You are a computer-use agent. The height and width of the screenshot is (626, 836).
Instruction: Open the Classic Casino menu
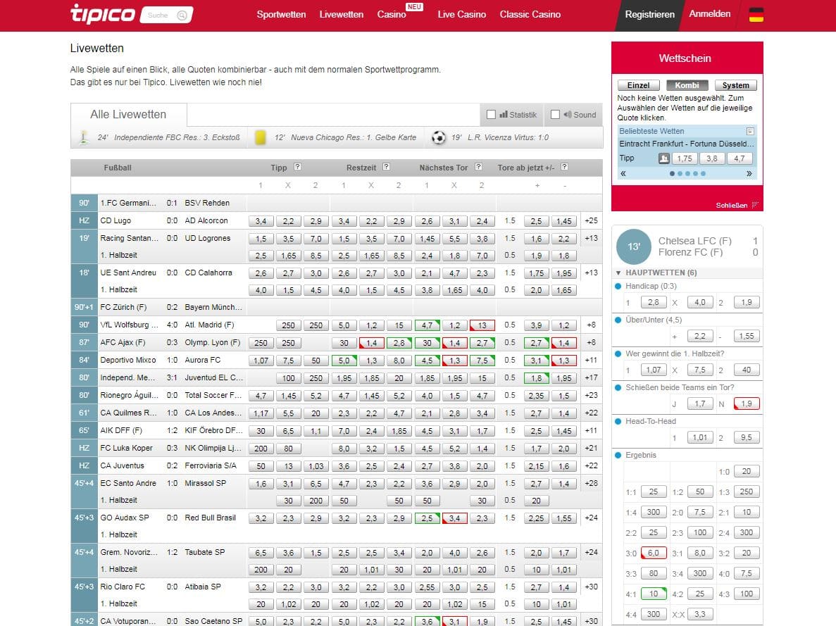coord(530,14)
